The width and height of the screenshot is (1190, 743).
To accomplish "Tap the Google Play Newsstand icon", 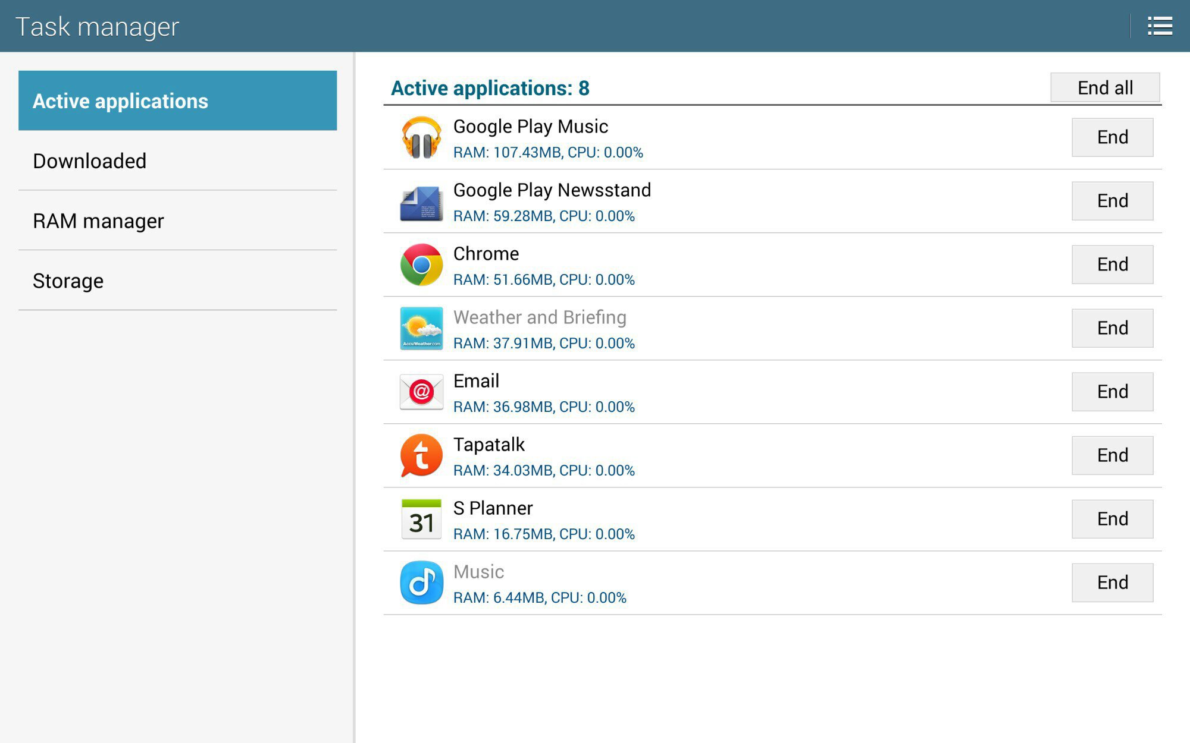I will (x=421, y=202).
